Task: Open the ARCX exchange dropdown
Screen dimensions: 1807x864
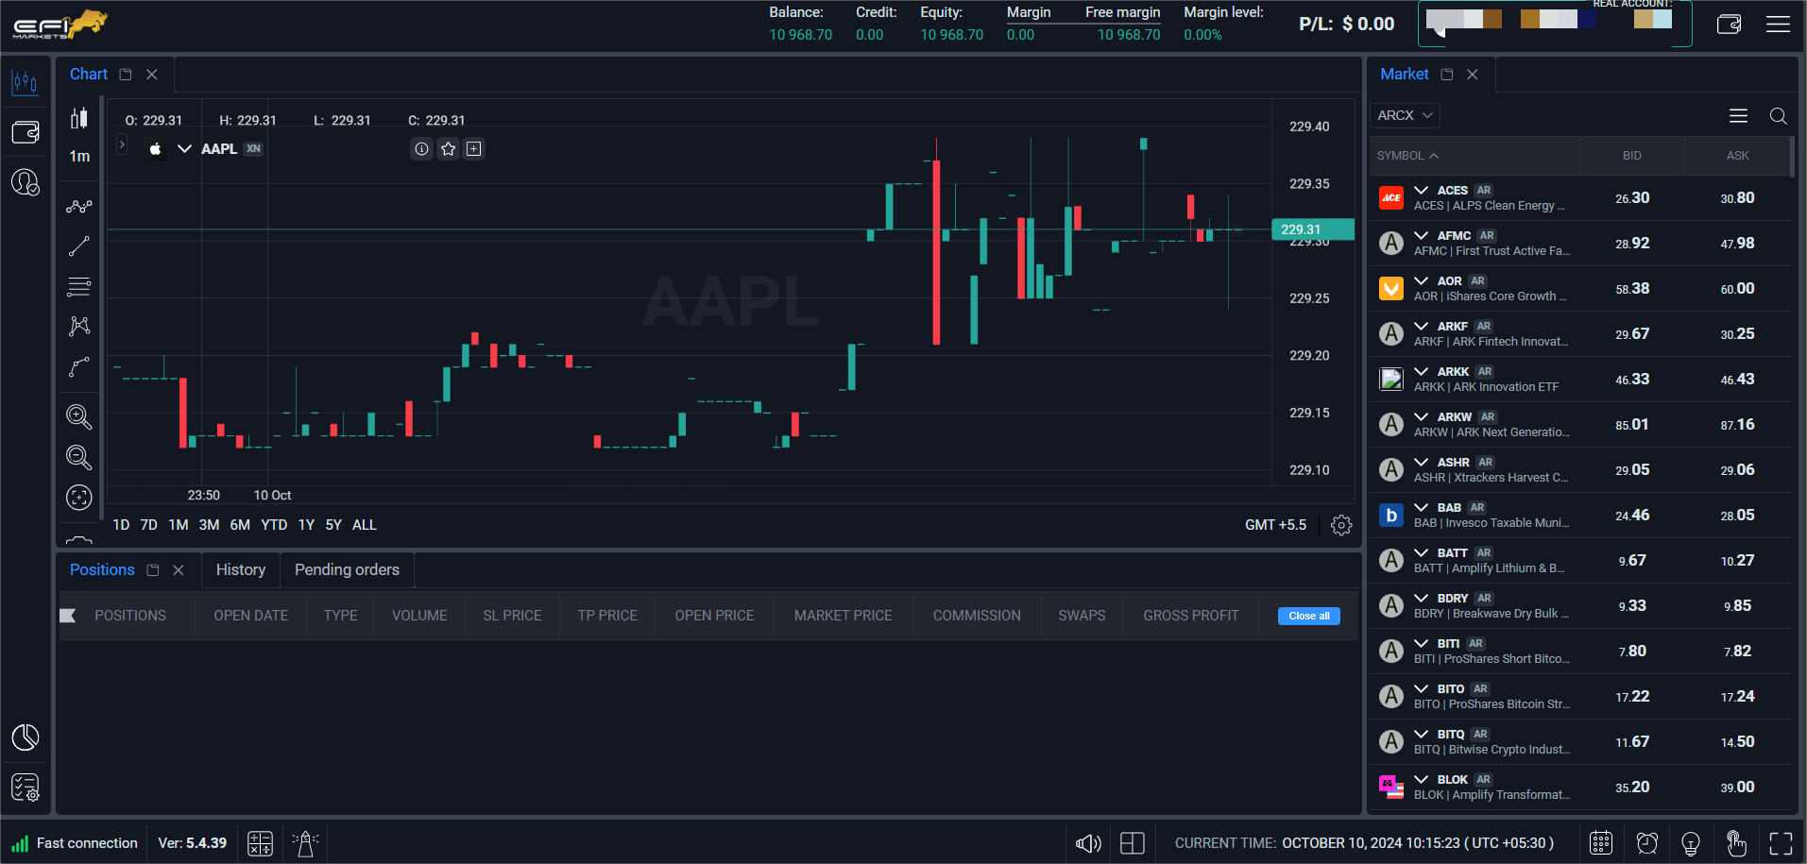Action: 1405,115
